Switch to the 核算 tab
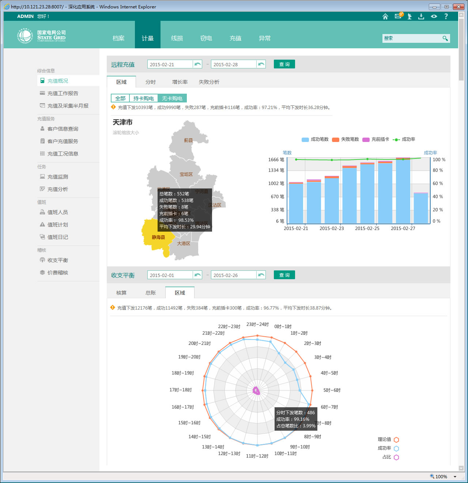The image size is (468, 483). point(121,293)
